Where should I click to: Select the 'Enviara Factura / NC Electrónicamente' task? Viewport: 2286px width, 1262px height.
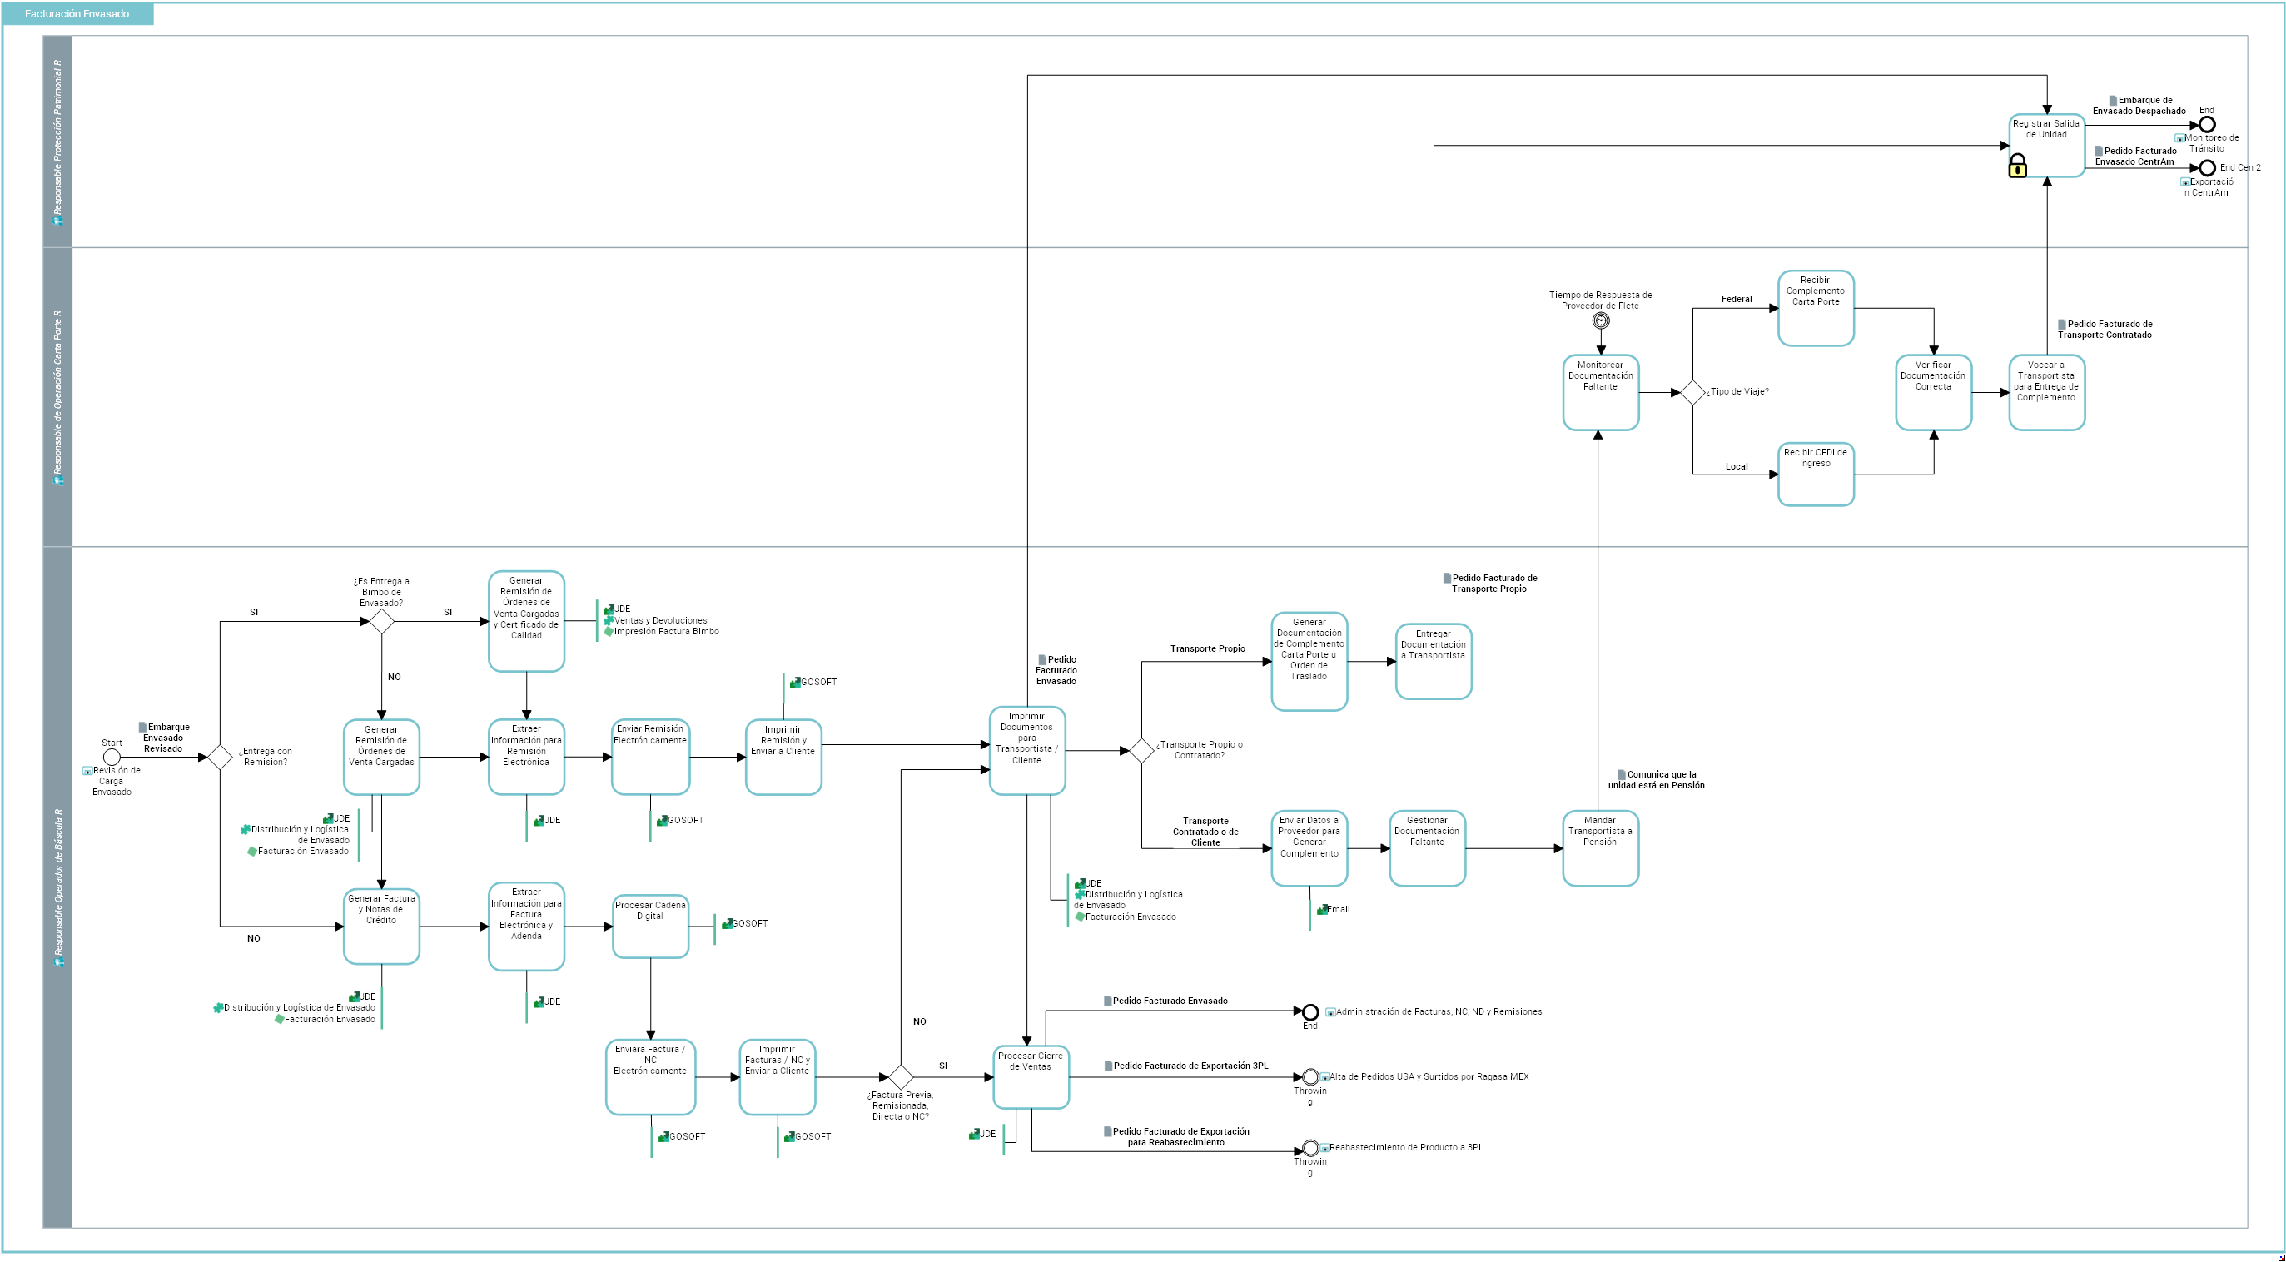coord(650,1077)
